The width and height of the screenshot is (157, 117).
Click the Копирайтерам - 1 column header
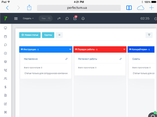141,49
